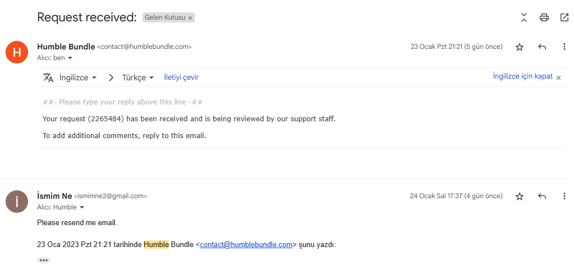
Task: Remove the "Gelen Kutusu" label from conversation
Action: [190, 18]
